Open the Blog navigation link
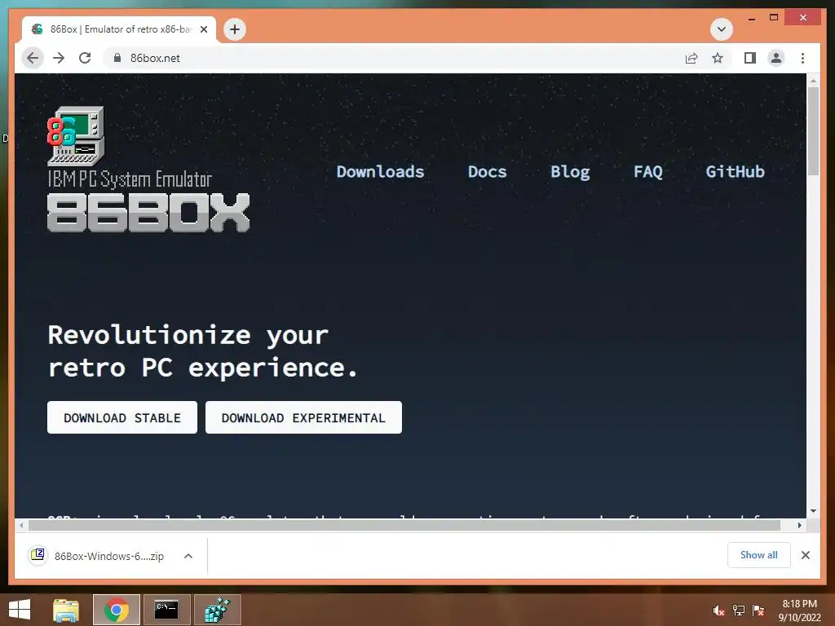This screenshot has height=626, width=835. pos(570,171)
